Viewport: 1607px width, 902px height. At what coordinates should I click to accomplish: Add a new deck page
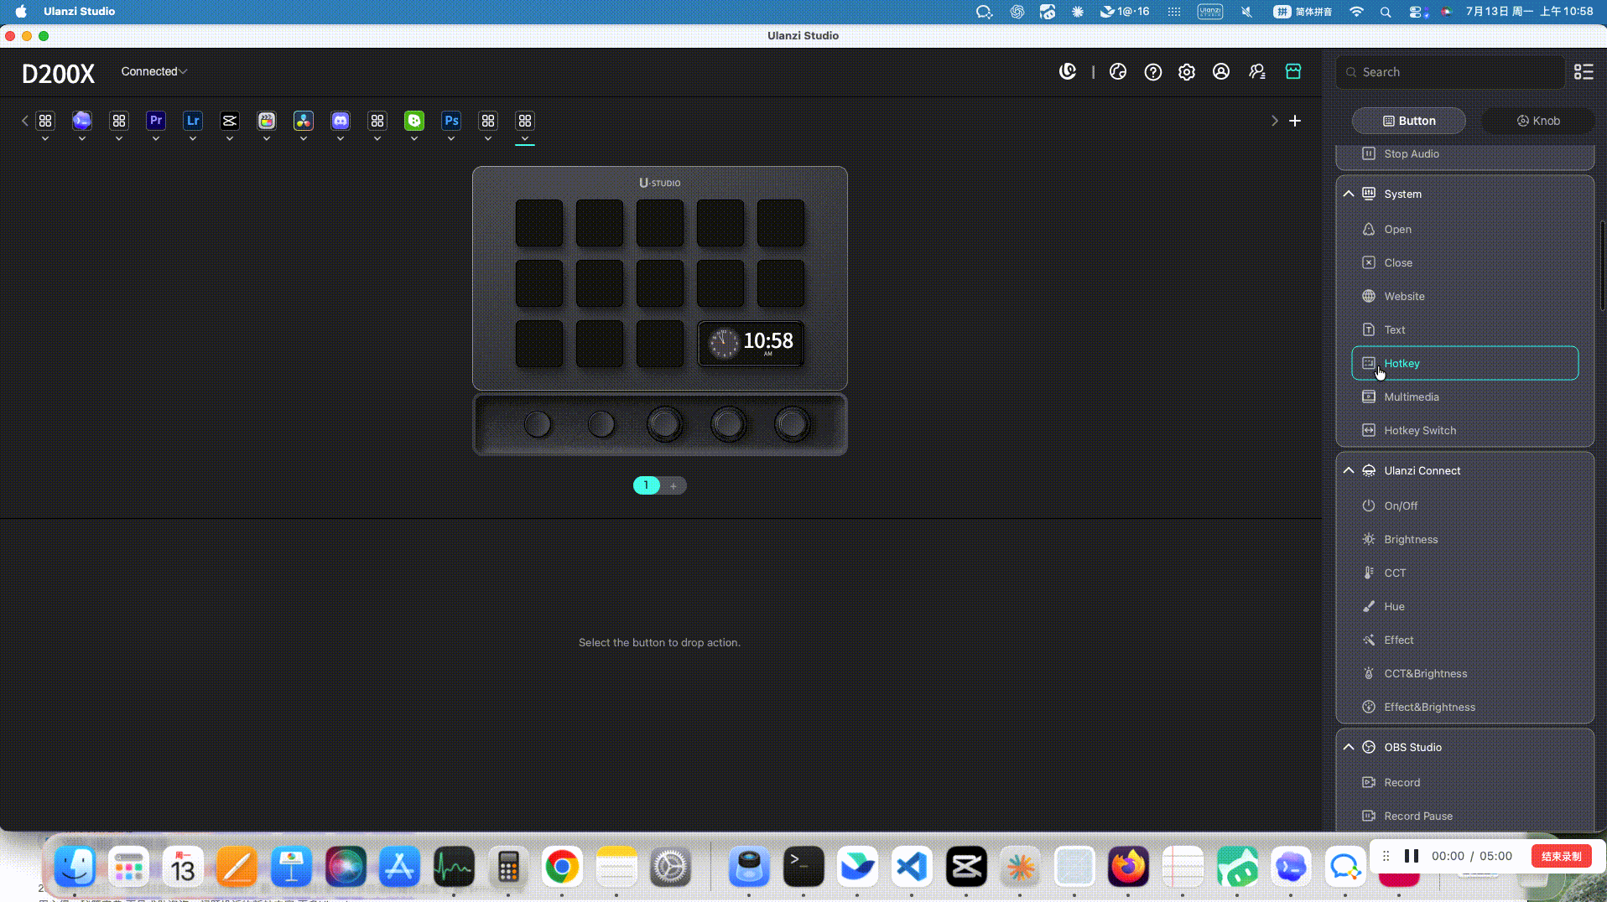point(673,485)
